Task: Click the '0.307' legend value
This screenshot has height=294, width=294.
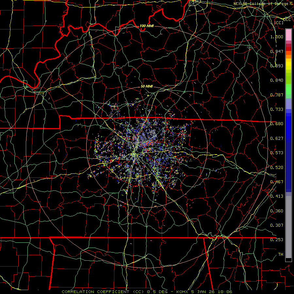Action: pyautogui.click(x=277, y=225)
